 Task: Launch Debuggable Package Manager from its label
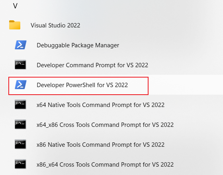pyautogui.click(x=78, y=45)
